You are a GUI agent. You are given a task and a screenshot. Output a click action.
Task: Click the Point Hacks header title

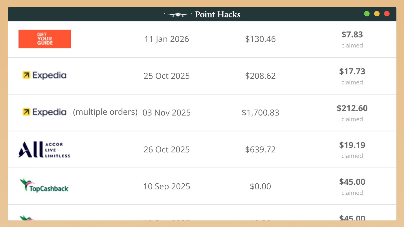(x=217, y=14)
